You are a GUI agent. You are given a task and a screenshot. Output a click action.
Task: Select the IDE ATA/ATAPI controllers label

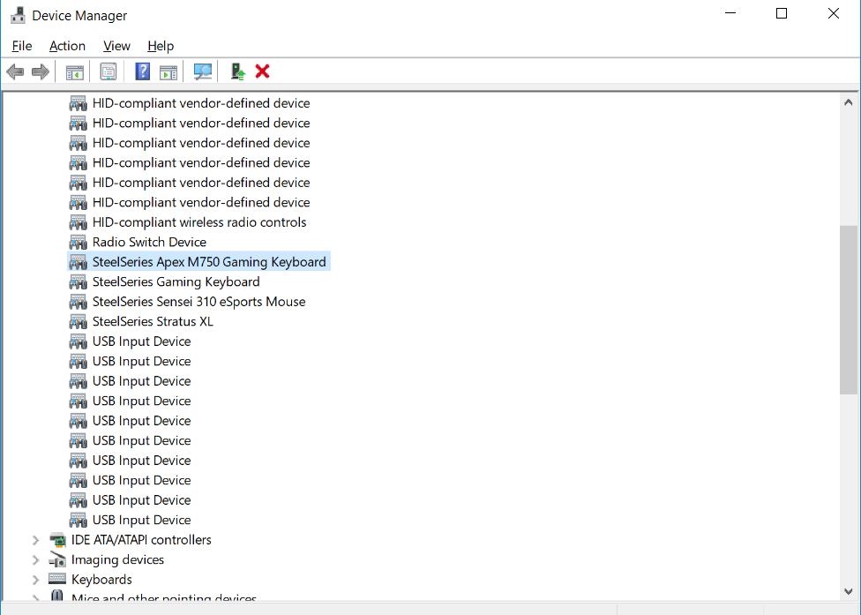pyautogui.click(x=141, y=540)
